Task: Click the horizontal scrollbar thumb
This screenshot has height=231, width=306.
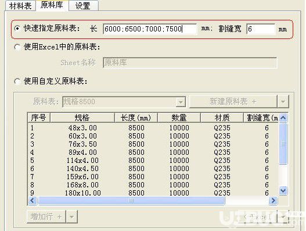Action: 131,201
